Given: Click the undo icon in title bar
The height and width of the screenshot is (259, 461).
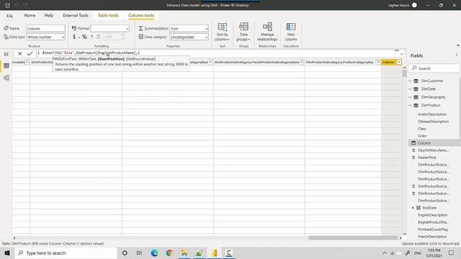Looking at the screenshot, I should click(x=17, y=5).
